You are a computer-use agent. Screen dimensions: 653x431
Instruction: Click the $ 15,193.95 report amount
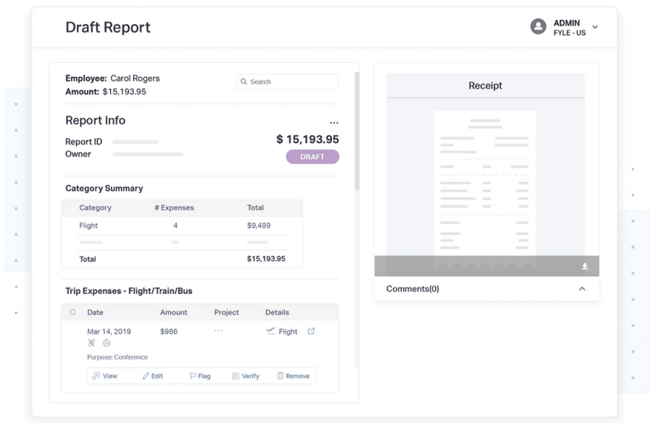pyautogui.click(x=307, y=139)
